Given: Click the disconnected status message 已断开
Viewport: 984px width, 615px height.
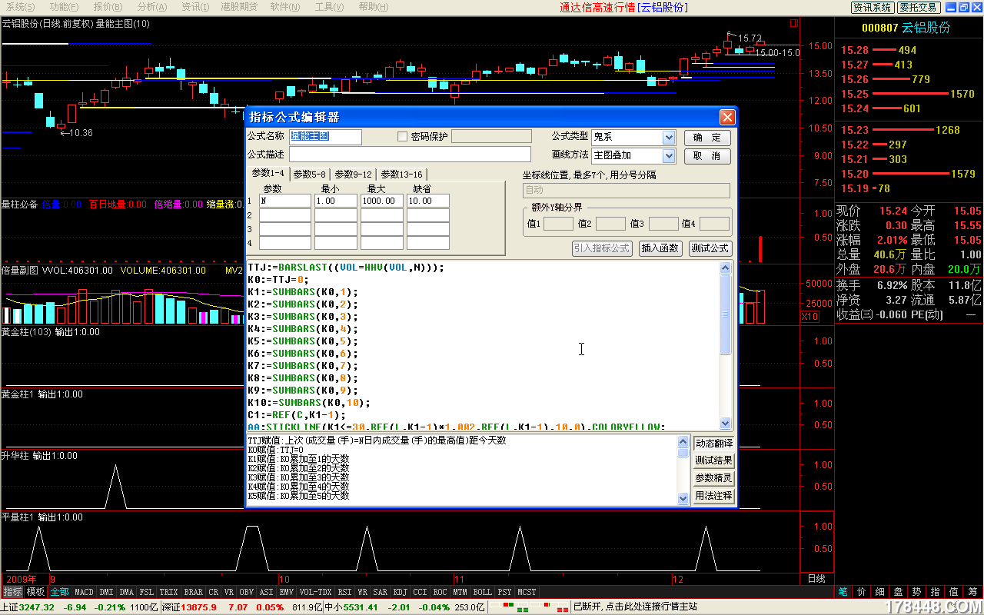Looking at the screenshot, I should click(x=636, y=607).
